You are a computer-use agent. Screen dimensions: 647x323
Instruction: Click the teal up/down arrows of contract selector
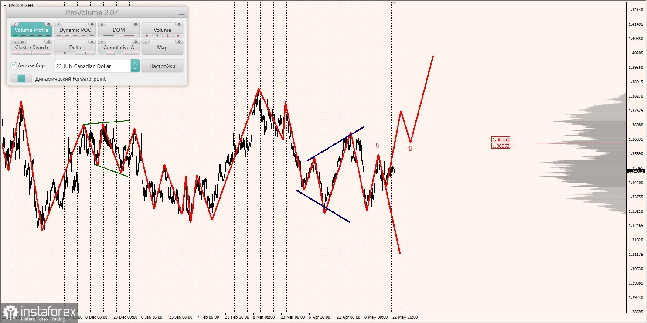[135, 66]
